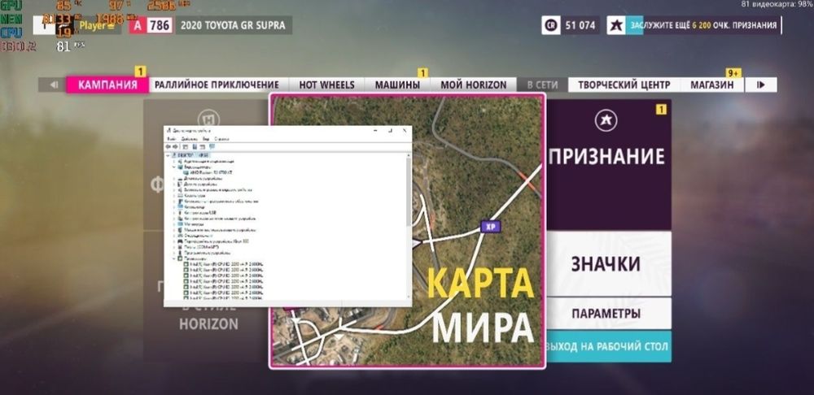The width and height of the screenshot is (814, 395).
Task: Select the Очереди печати row
Action: pyautogui.click(x=198, y=236)
